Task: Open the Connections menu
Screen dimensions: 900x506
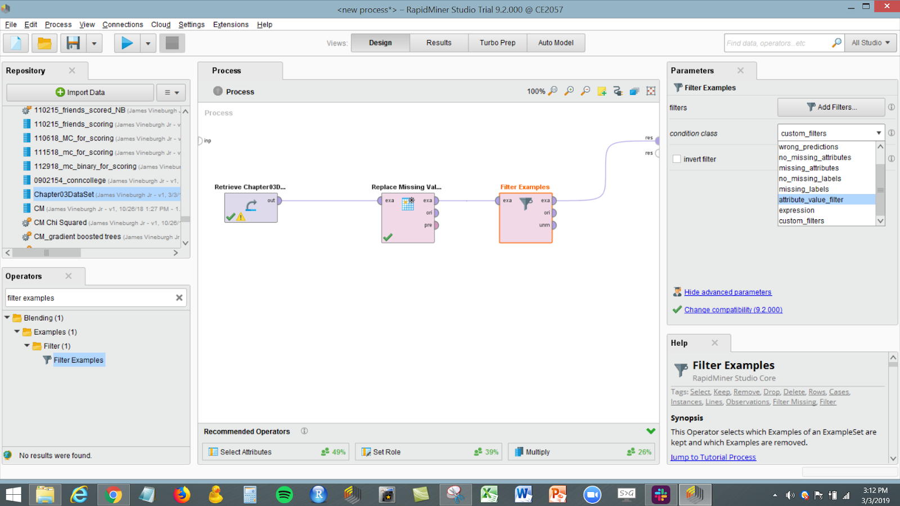Action: [123, 24]
